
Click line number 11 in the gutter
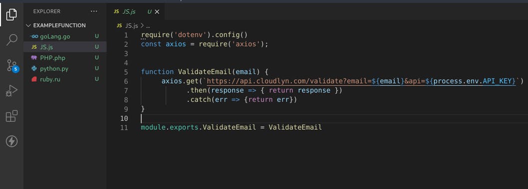(124, 127)
